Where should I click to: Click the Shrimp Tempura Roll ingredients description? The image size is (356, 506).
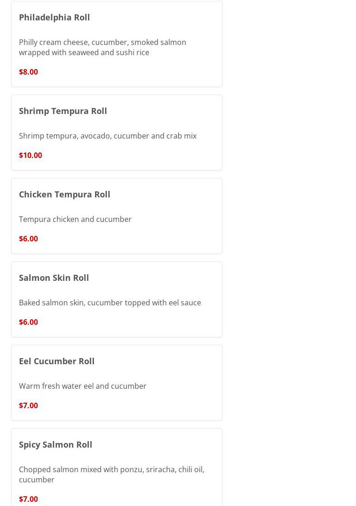pos(107,136)
